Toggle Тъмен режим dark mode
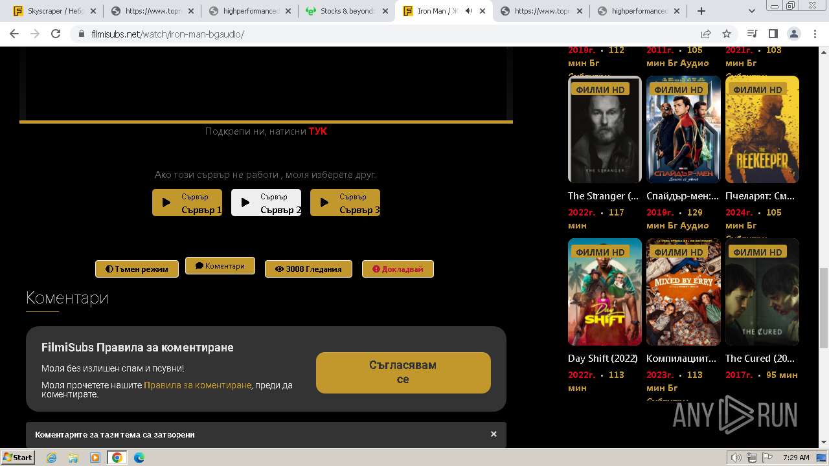829x466 pixels. click(x=137, y=269)
